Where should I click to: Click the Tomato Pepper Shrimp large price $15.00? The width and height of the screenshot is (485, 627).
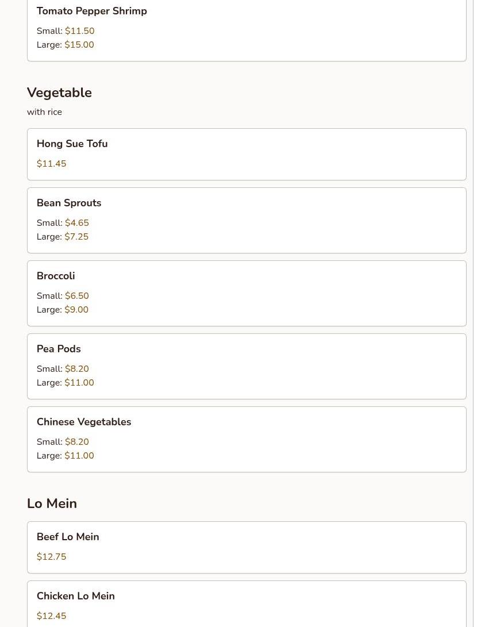click(x=79, y=45)
